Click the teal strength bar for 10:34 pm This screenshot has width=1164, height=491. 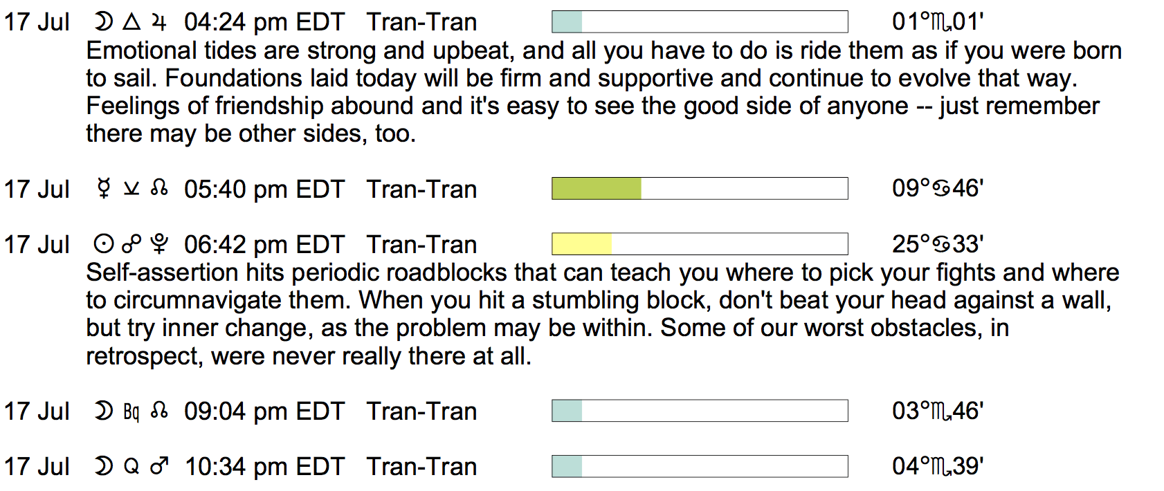click(567, 467)
